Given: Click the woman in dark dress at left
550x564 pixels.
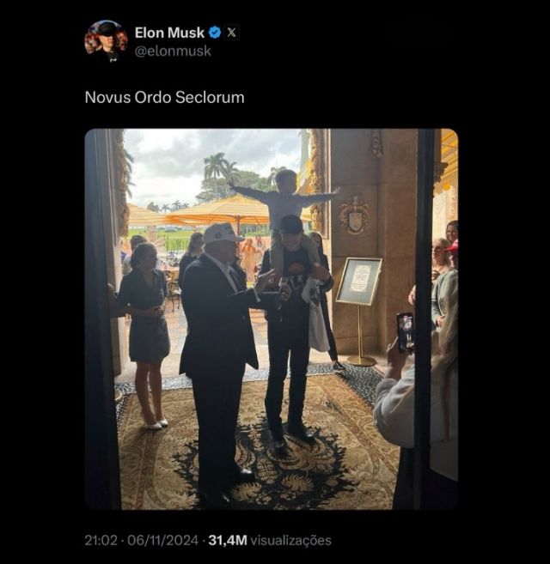Looking at the screenshot, I should coord(146,331).
